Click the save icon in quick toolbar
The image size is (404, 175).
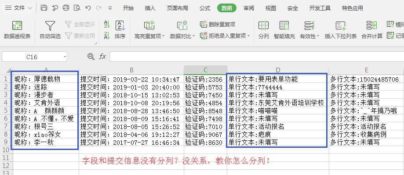pos(44,8)
